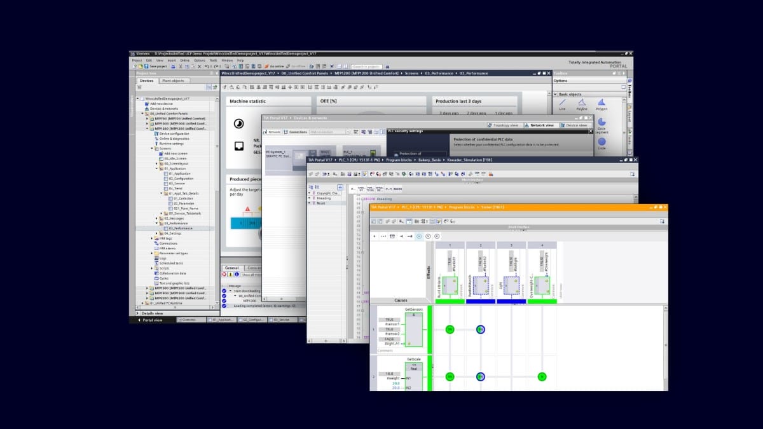Click the Portal view button

pyautogui.click(x=152, y=320)
